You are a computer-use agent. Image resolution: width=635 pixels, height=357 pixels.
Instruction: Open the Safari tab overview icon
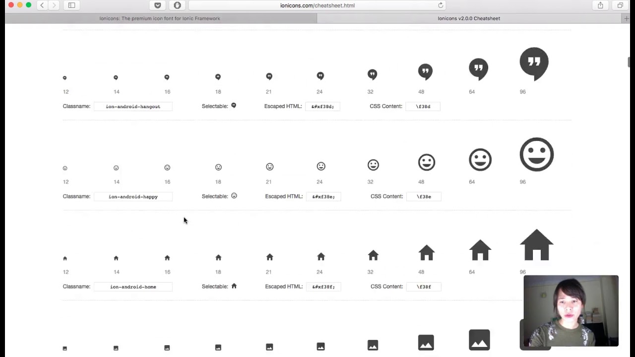point(620,5)
